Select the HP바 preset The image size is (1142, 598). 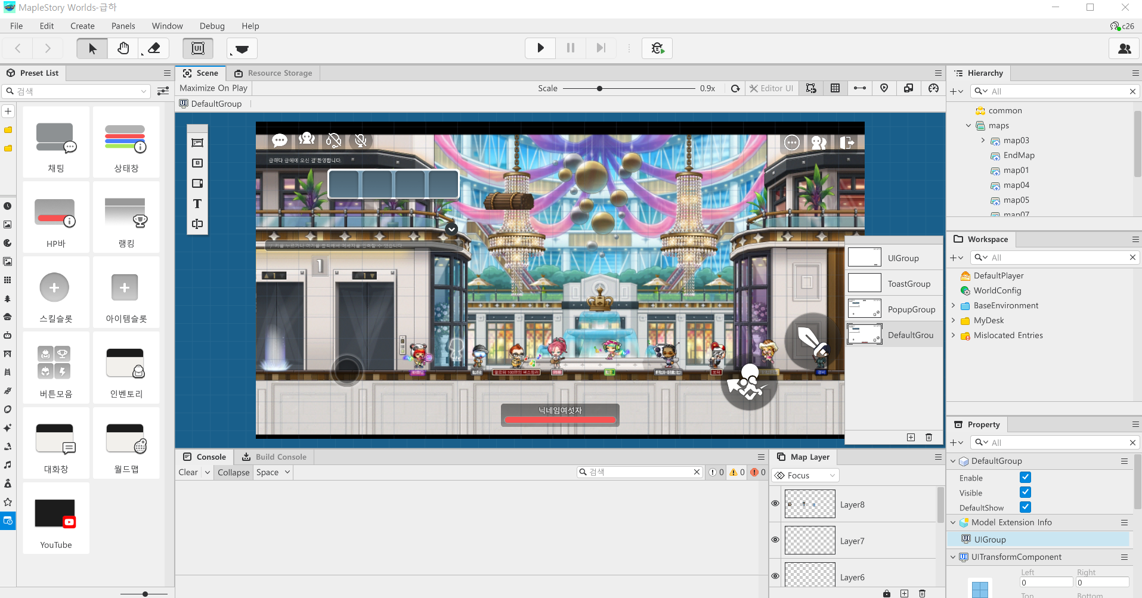56,218
